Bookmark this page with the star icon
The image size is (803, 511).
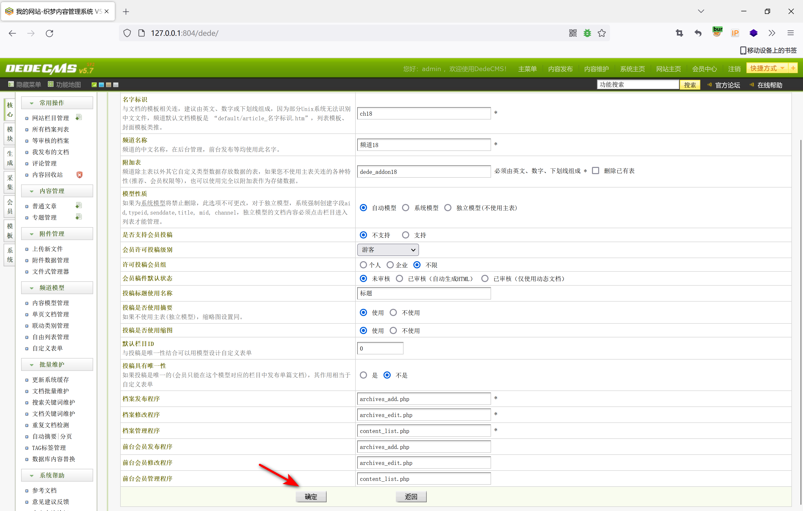(x=601, y=33)
